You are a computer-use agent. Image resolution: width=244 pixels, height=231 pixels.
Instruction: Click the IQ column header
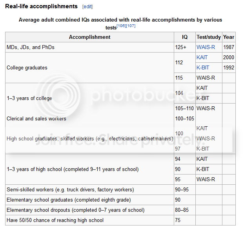point(185,37)
